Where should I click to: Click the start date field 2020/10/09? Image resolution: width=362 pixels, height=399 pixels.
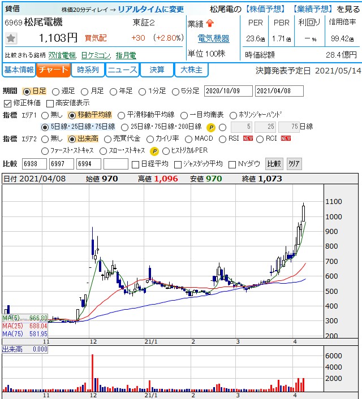click(229, 91)
